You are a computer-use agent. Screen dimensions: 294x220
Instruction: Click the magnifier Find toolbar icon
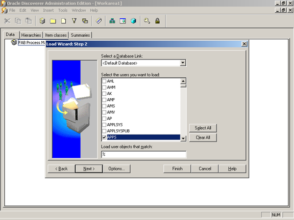point(147,21)
